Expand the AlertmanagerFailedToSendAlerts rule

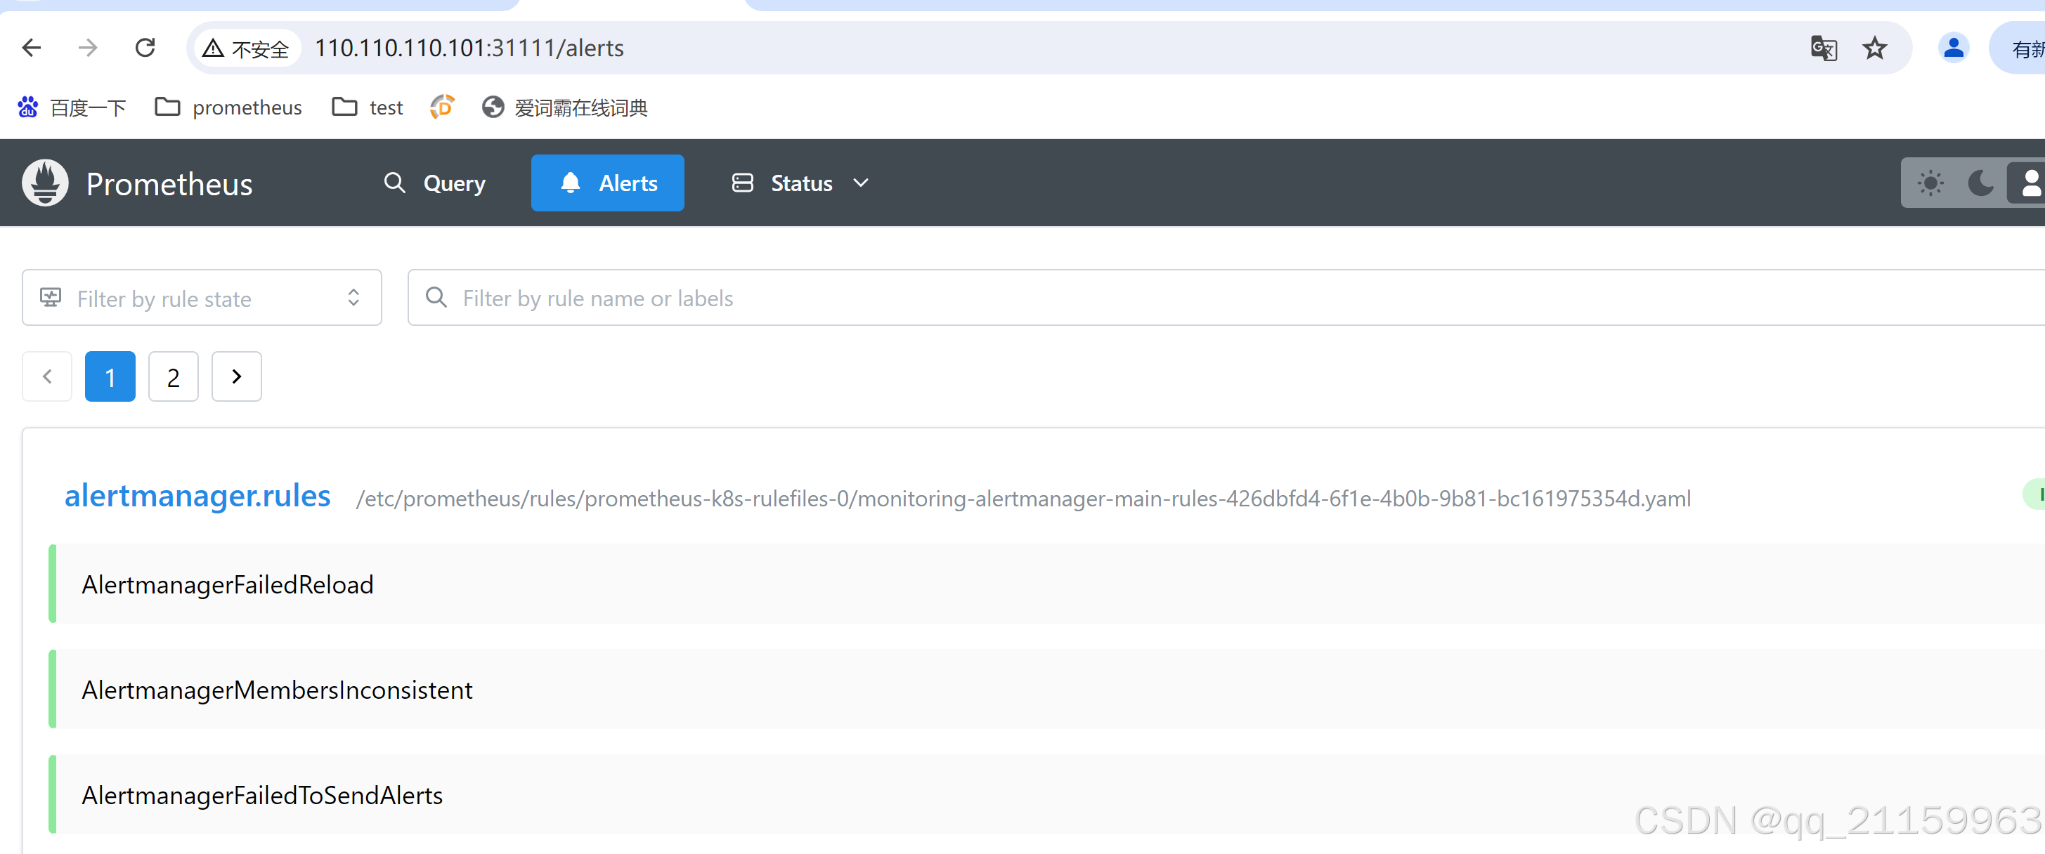(1046, 795)
